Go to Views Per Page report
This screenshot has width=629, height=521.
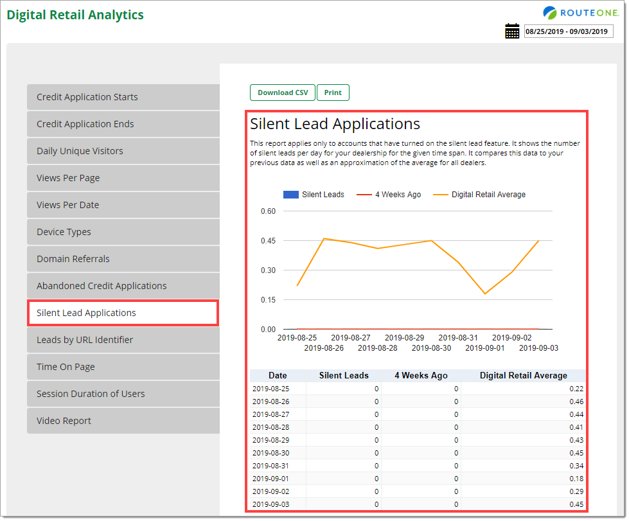[123, 178]
